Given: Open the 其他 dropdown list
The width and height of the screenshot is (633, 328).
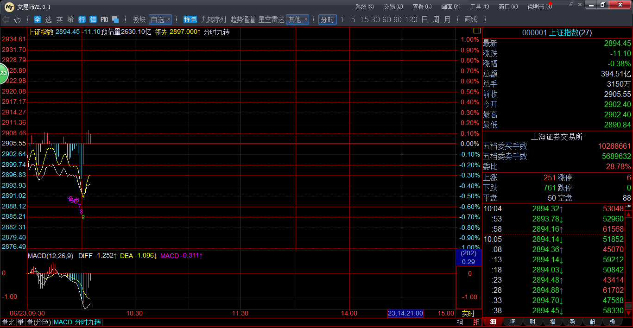Looking at the screenshot, I should pyautogui.click(x=298, y=19).
